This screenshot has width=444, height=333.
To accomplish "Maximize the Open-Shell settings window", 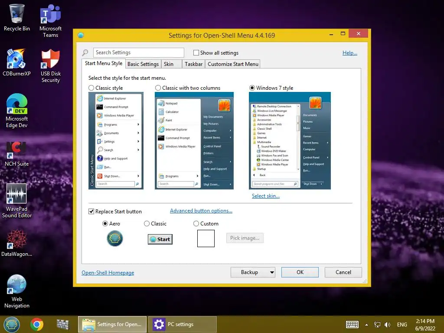I will click(343, 34).
